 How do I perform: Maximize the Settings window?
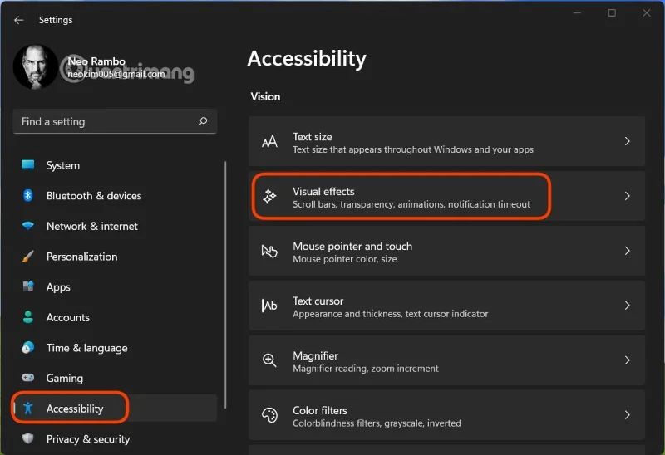coord(612,12)
